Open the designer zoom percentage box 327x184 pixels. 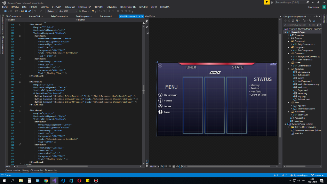pos(153,166)
